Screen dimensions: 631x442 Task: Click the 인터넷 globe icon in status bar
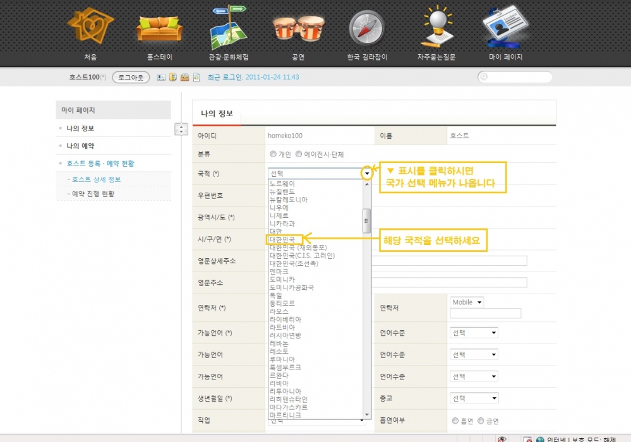point(540,439)
